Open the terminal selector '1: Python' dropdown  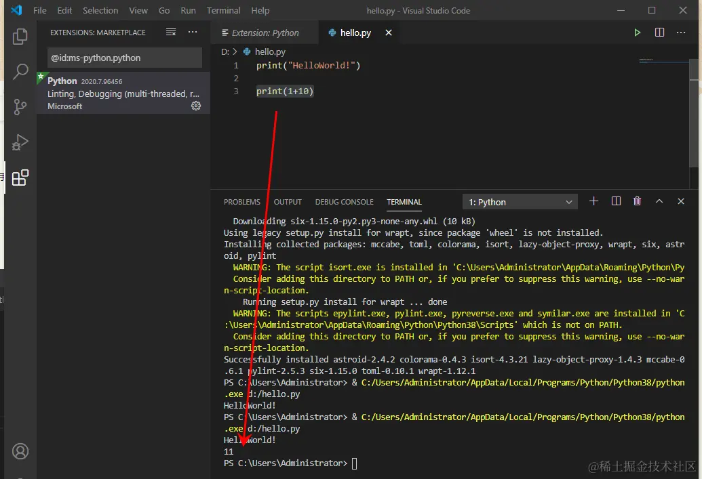520,202
